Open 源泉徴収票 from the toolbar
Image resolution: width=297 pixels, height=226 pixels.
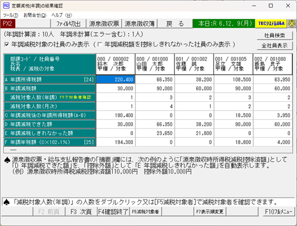tap(104, 24)
